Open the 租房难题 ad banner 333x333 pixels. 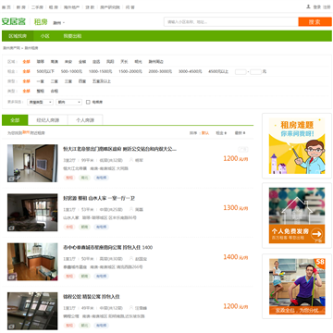[x=297, y=146]
